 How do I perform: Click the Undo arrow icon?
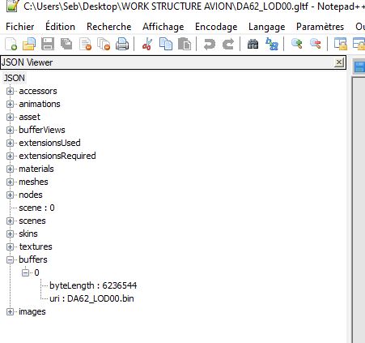click(x=210, y=44)
